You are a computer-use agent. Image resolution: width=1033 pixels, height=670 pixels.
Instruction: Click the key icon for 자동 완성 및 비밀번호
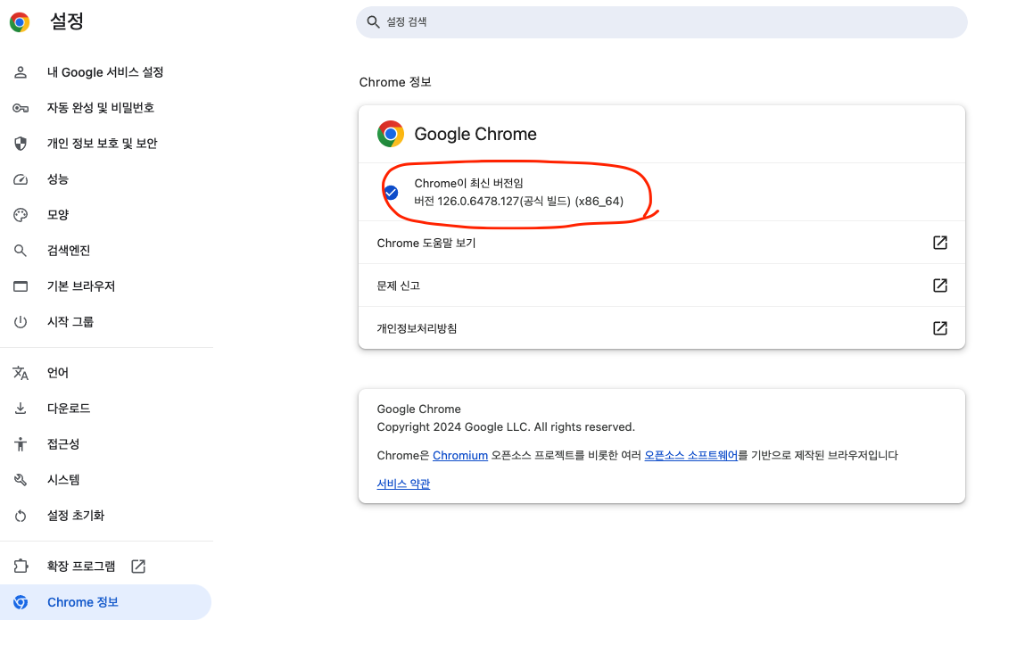pos(21,108)
